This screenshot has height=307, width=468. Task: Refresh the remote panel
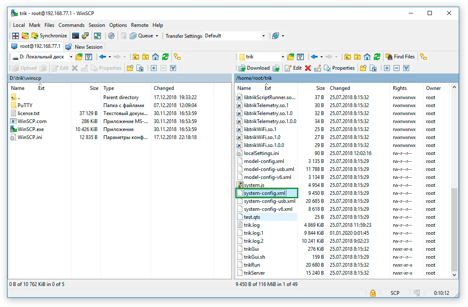377,57
